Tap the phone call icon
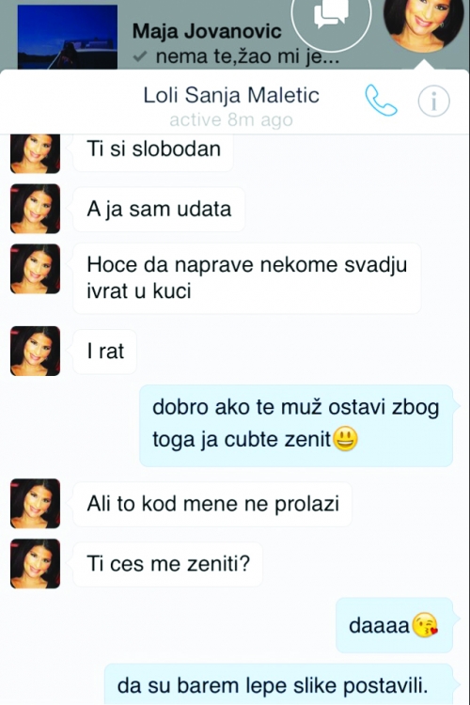Screen dimensions: 470x705 click(381, 101)
